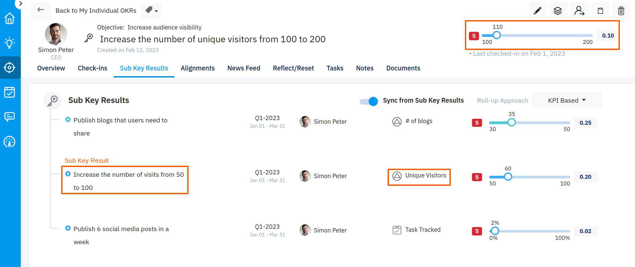Open the Unique Visitors KPI link
Image resolution: width=635 pixels, height=267 pixels.
426,175
